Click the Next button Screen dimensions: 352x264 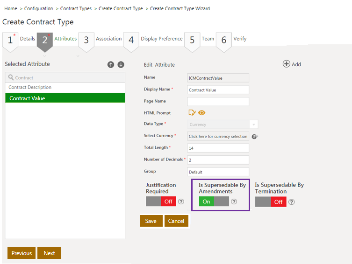coord(49,253)
